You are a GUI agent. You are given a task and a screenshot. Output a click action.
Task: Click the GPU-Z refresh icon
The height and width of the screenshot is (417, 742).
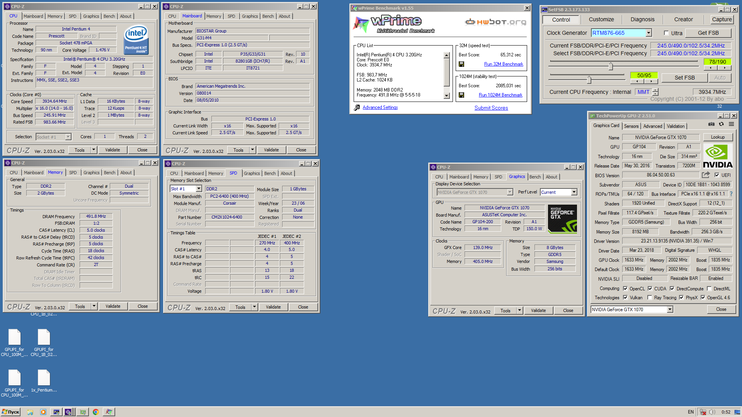click(x=721, y=124)
